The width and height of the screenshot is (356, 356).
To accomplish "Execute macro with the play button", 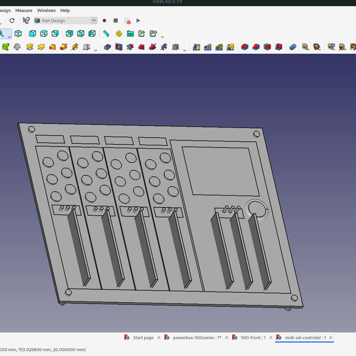I will tap(138, 21).
